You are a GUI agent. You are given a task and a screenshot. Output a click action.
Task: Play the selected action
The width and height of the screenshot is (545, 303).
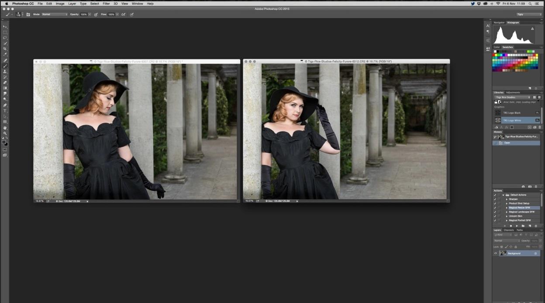point(517,226)
